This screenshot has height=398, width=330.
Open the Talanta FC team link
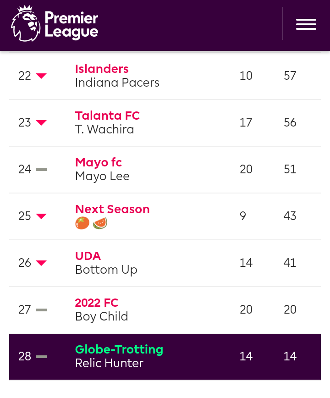point(107,116)
